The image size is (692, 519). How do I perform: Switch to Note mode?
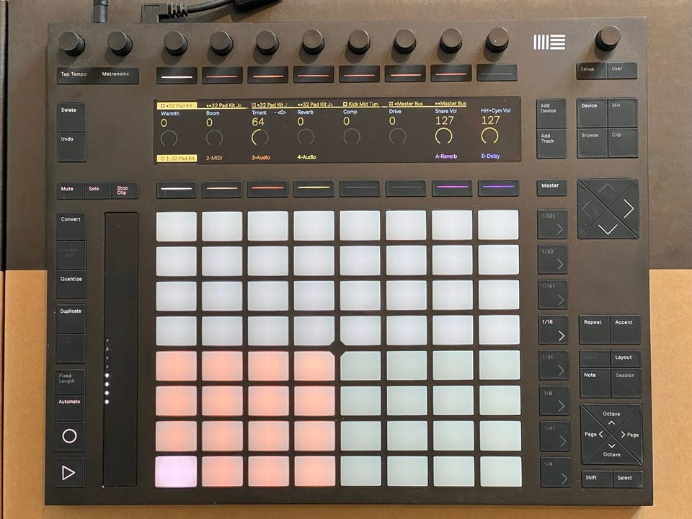tap(595, 383)
